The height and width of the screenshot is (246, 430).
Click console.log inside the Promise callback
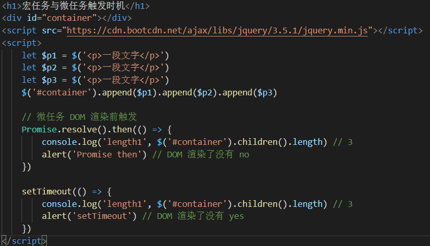coord(69,142)
